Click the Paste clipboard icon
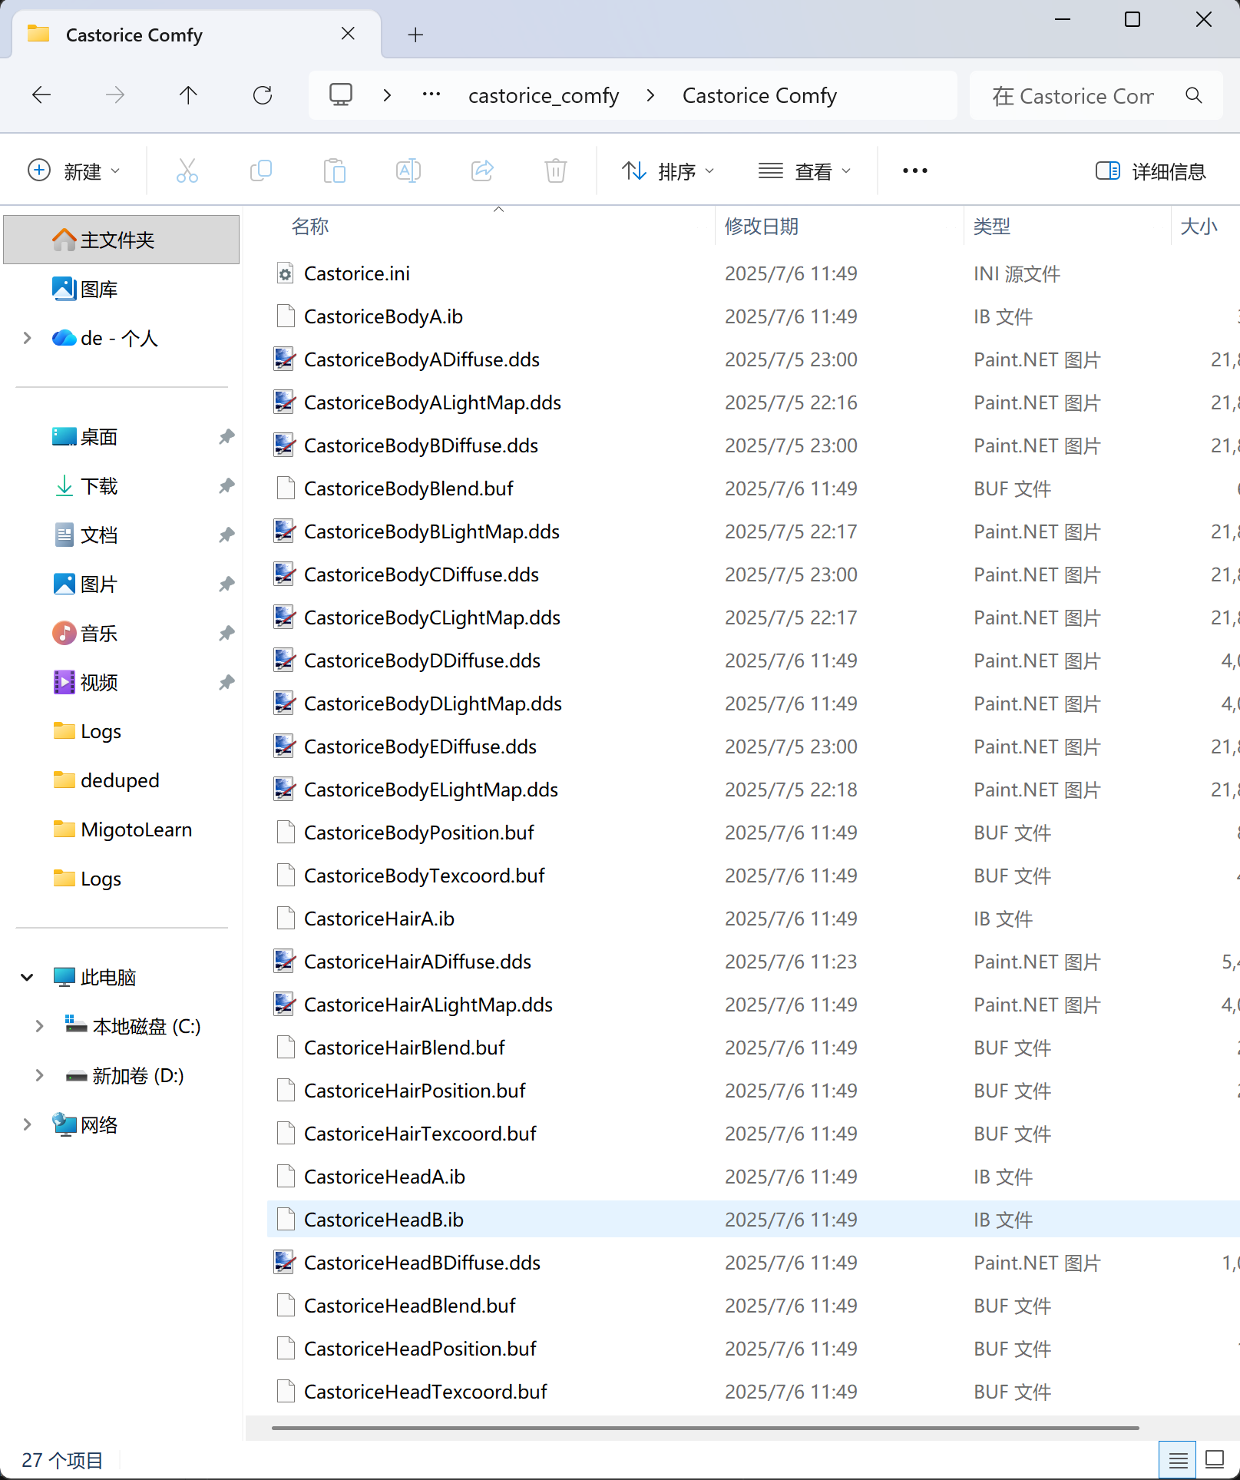Image resolution: width=1240 pixels, height=1480 pixels. (335, 171)
